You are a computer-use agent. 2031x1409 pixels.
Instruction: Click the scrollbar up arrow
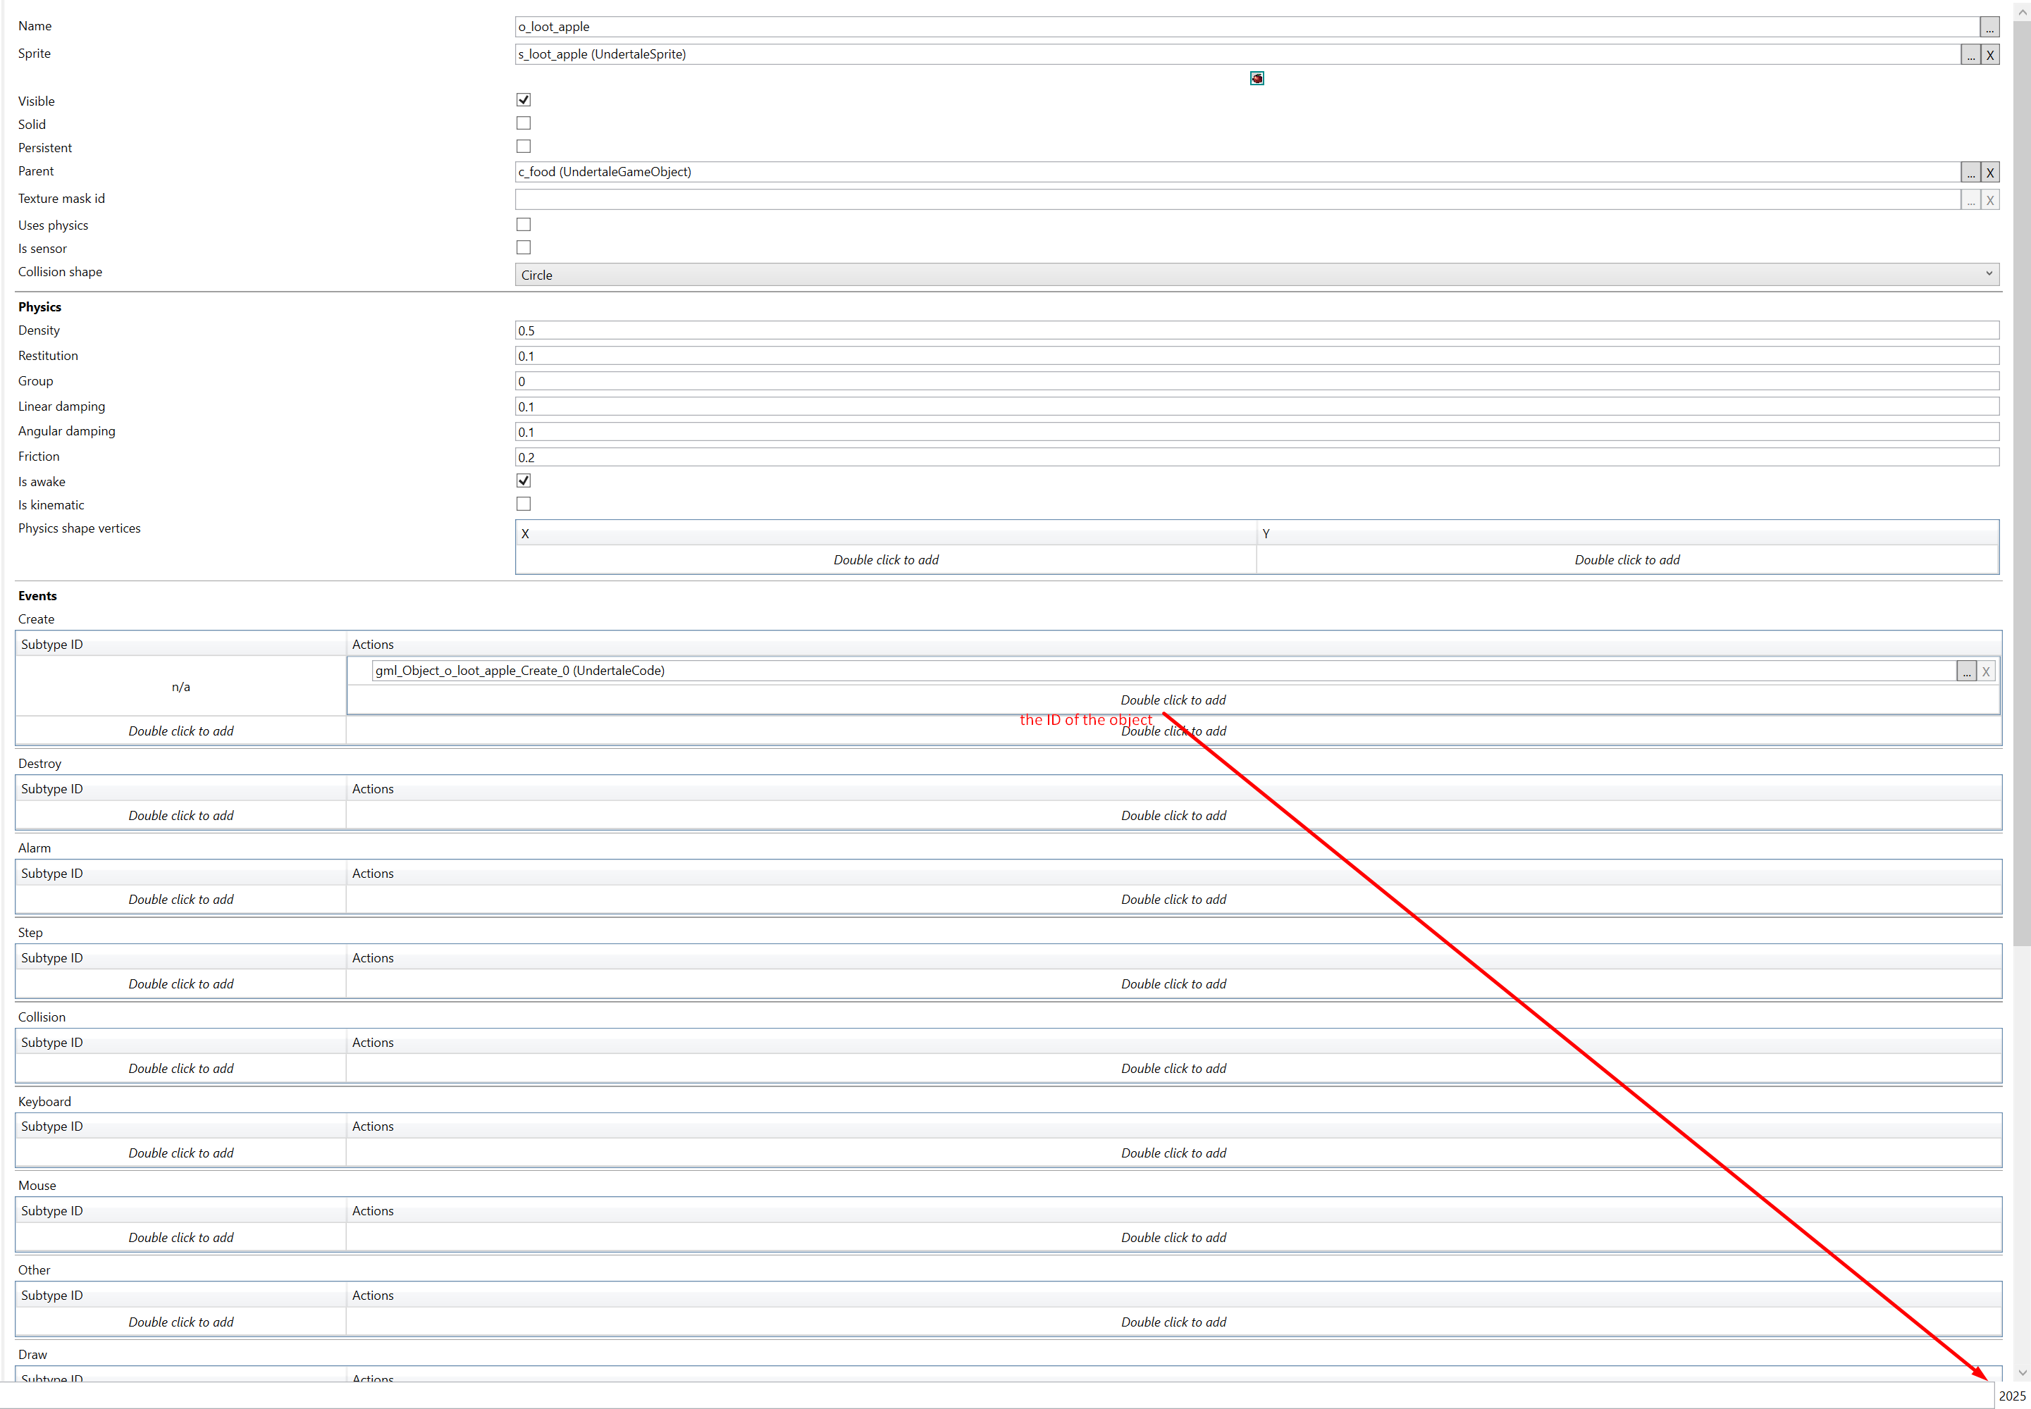[x=2022, y=11]
